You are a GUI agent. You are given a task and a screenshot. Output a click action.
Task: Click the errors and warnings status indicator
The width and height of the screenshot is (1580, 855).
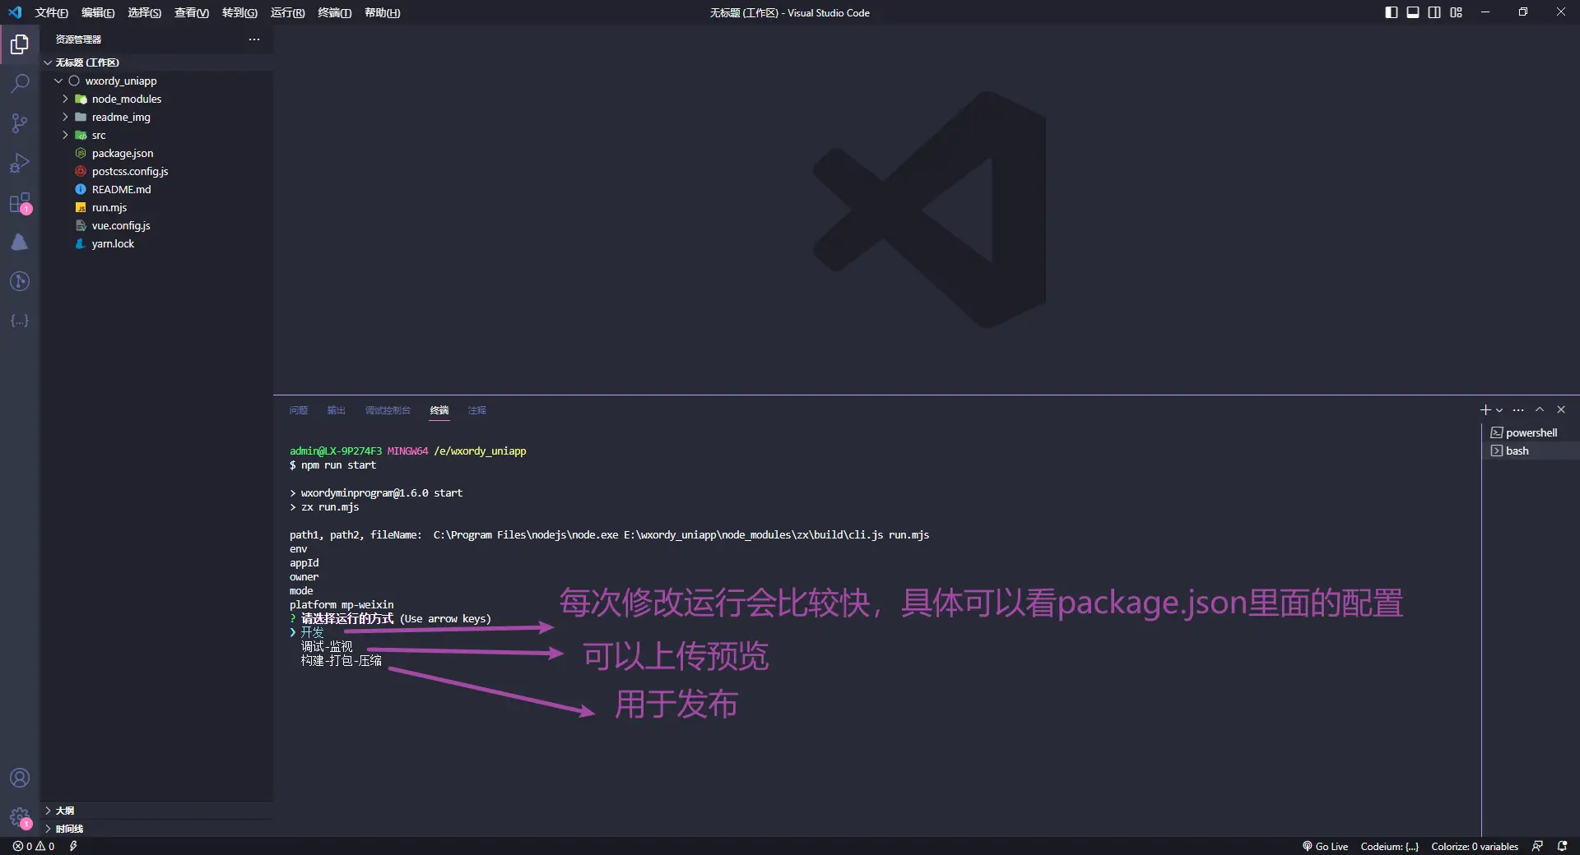pos(34,846)
